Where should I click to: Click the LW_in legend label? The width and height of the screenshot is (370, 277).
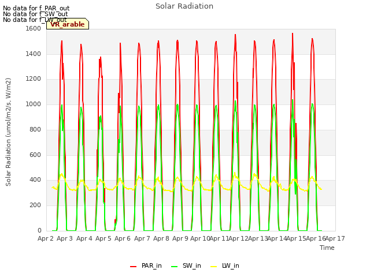click(x=231, y=265)
